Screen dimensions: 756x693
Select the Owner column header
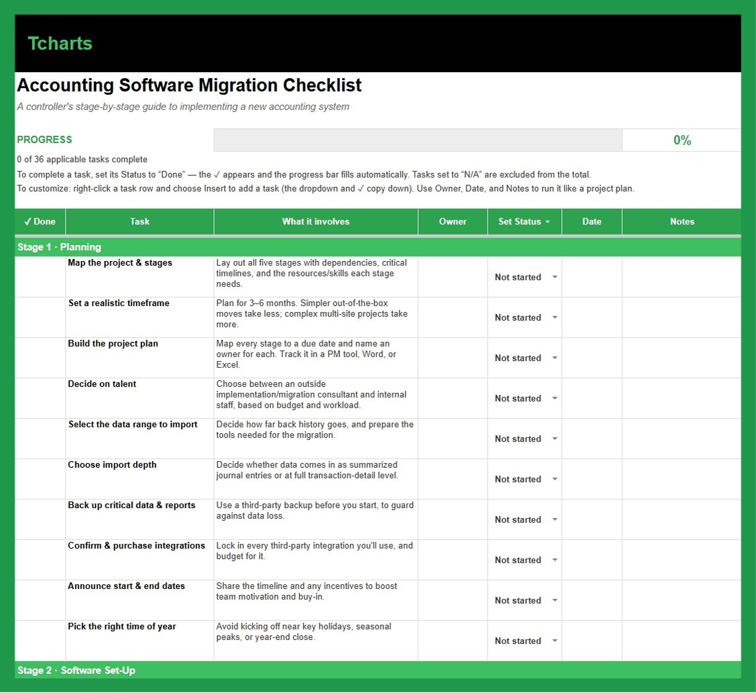[453, 222]
